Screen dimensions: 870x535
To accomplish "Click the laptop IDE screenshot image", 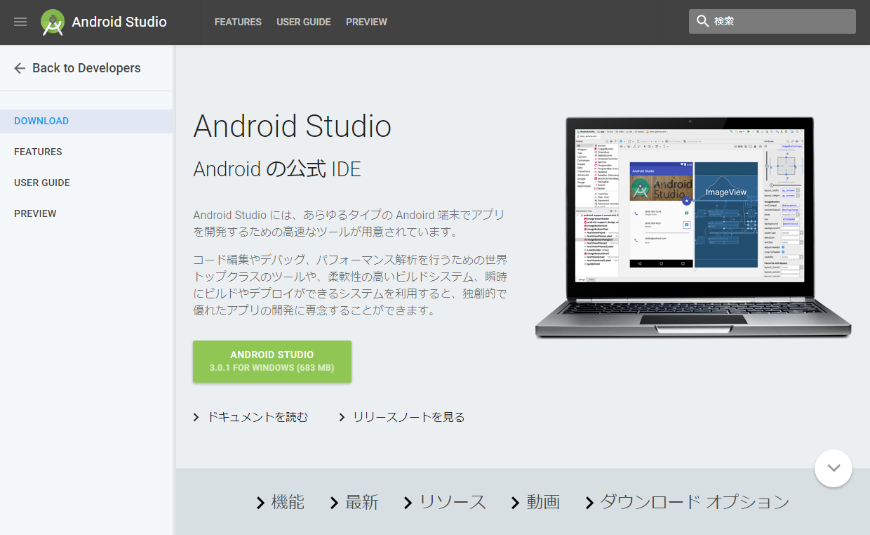I will pyautogui.click(x=692, y=225).
